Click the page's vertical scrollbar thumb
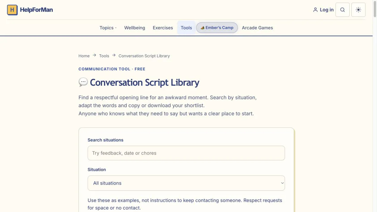The image size is (377, 212). (375, 9)
